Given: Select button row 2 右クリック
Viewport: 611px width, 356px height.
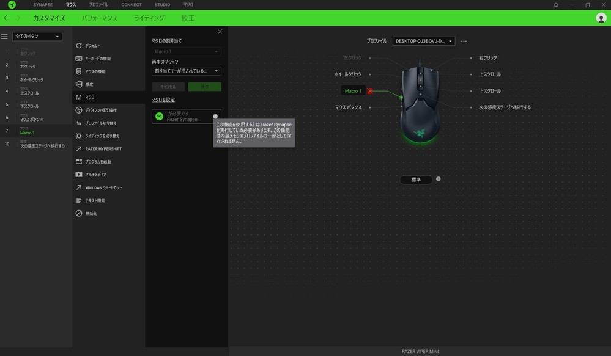Looking at the screenshot, I should pyautogui.click(x=36, y=65).
